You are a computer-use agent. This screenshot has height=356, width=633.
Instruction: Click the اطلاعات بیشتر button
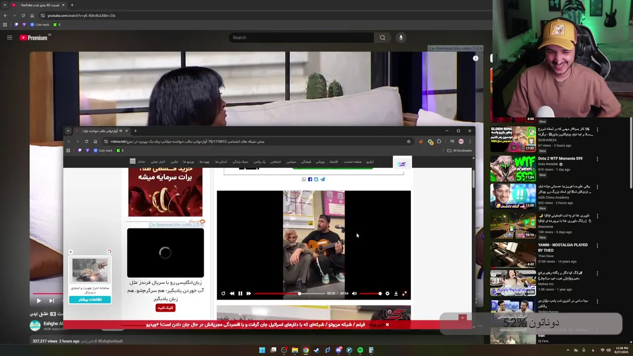[x=90, y=300]
